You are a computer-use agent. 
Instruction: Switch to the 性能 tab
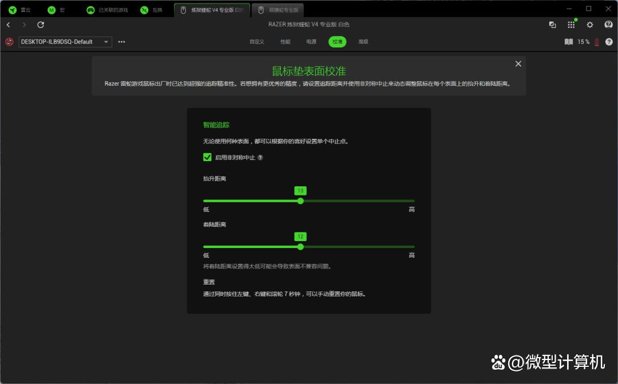tap(285, 42)
